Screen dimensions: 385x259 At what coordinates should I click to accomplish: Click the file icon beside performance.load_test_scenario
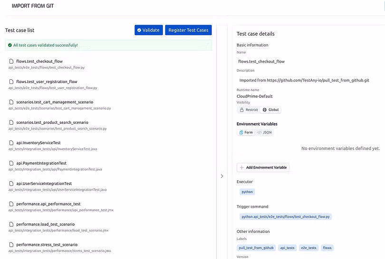click(x=11, y=224)
